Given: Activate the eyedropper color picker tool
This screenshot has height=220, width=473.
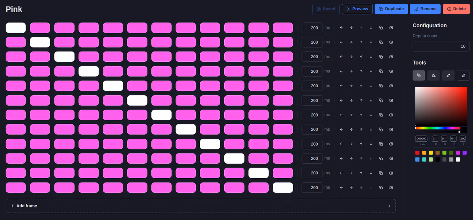Looking at the screenshot, I should click(x=448, y=75).
